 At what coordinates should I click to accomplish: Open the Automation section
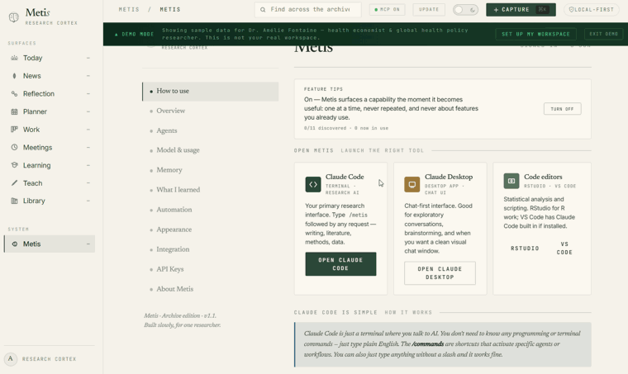coord(210,210)
